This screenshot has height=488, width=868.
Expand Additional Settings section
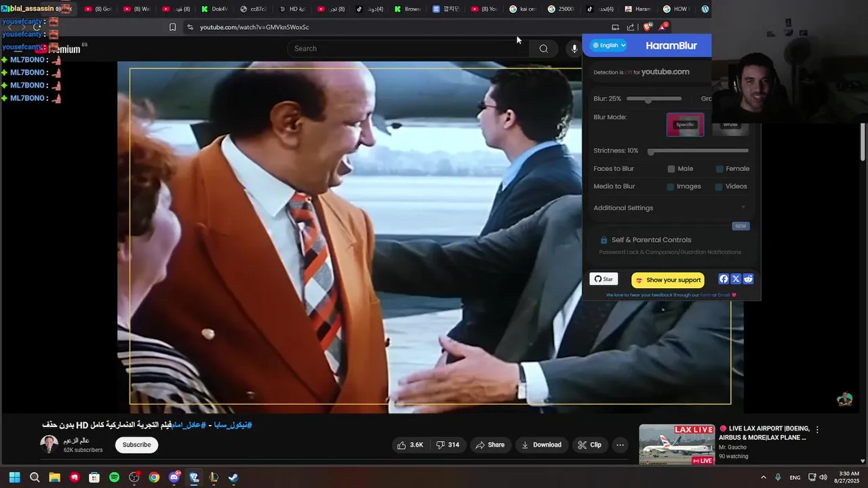point(670,208)
